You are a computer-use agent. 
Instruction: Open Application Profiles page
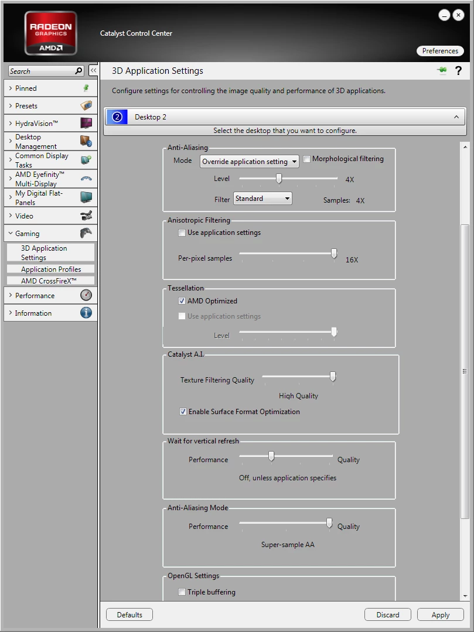(x=51, y=269)
